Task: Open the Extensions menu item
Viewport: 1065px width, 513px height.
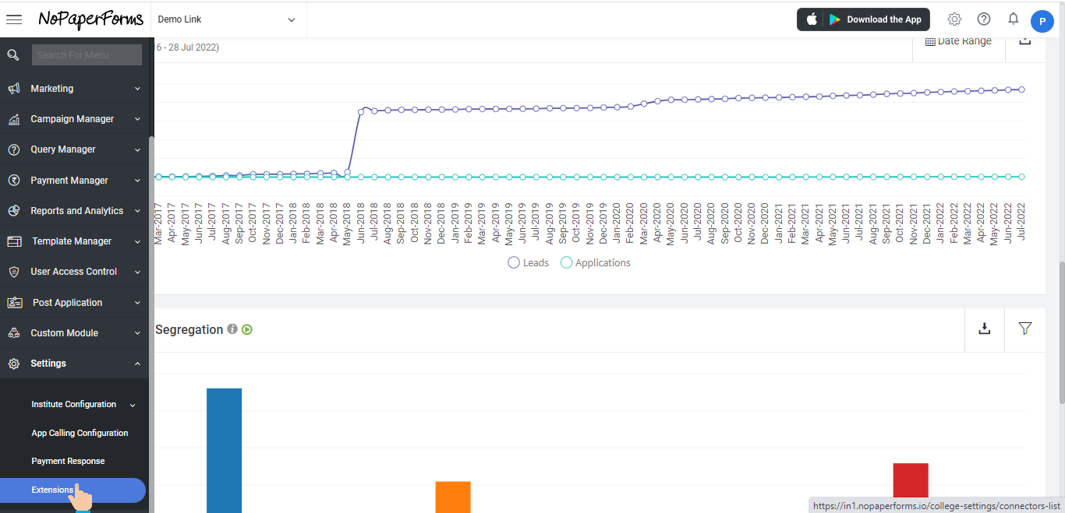Action: 53,490
